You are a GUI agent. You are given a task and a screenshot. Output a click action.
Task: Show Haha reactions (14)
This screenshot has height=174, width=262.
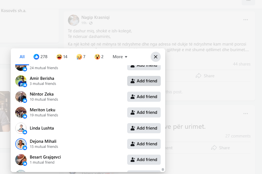coord(62,57)
